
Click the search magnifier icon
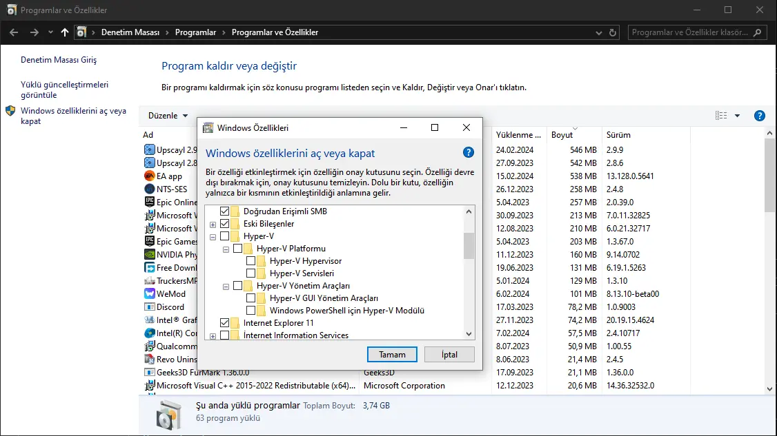tap(757, 32)
